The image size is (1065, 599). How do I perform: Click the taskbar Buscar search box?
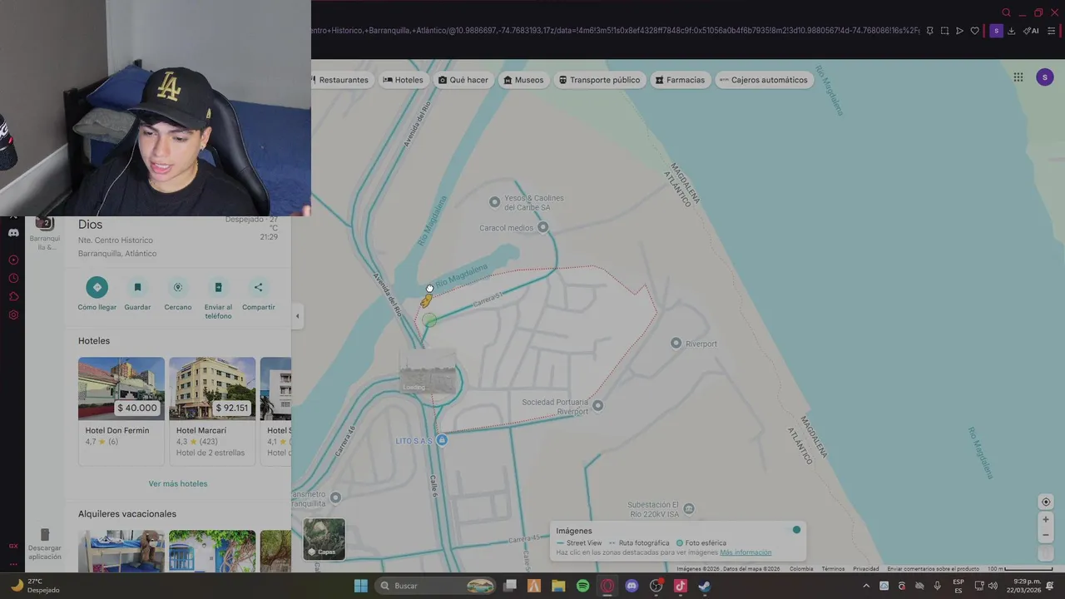click(x=437, y=586)
